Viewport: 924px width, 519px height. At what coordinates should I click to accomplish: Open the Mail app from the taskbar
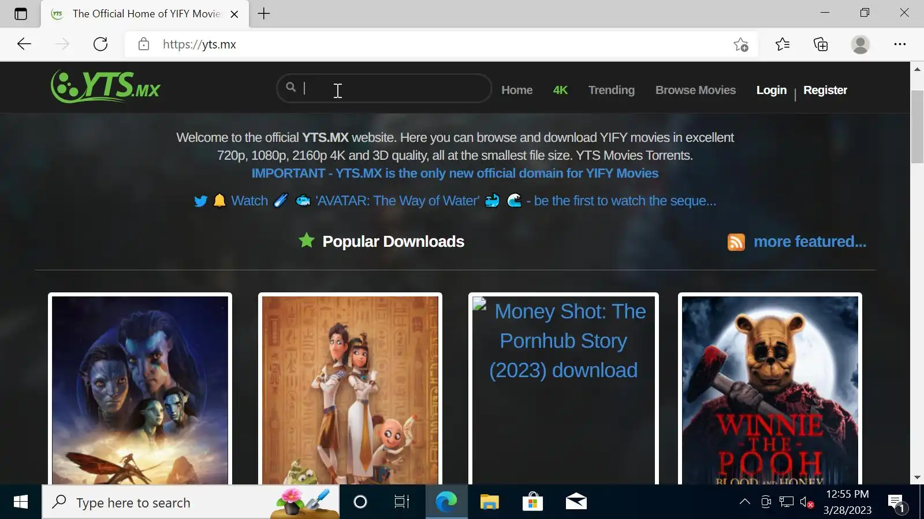576,502
